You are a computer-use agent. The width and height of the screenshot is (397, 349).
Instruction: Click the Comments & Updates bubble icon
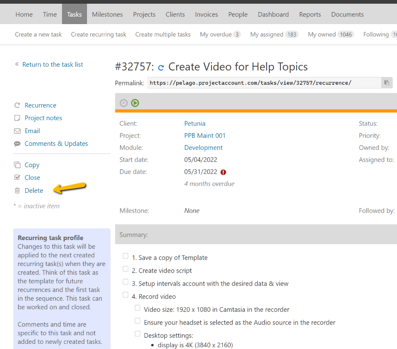[17, 144]
